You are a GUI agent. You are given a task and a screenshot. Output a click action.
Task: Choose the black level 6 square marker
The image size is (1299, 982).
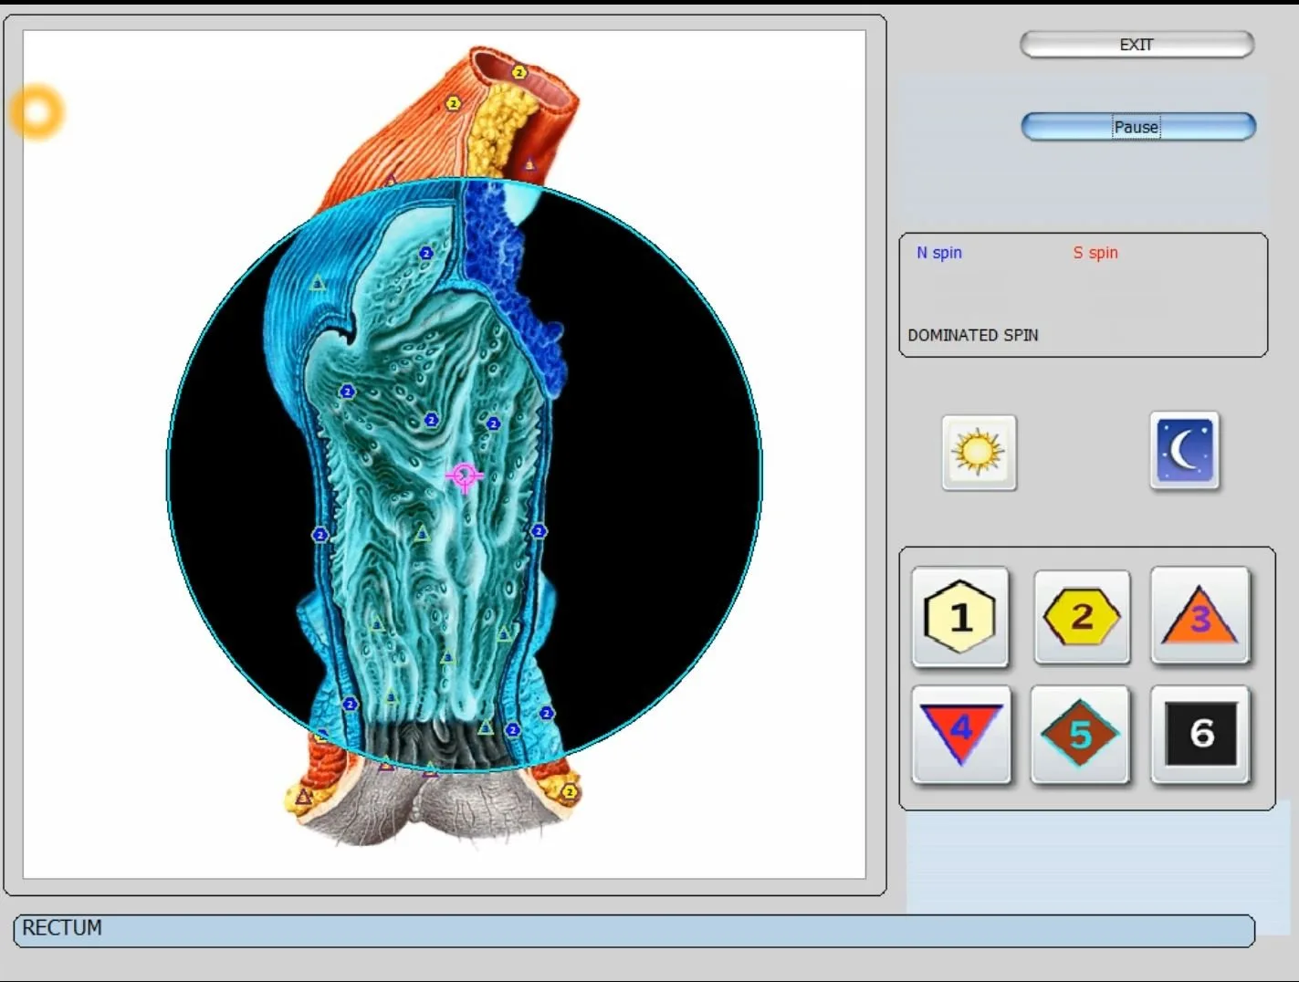[x=1200, y=734]
